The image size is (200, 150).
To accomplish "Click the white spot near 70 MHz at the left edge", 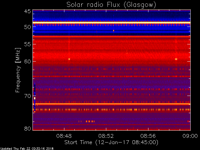I will pyautogui.click(x=35, y=98).
